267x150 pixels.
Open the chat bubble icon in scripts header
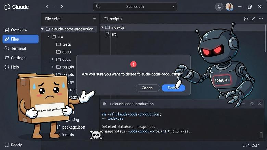[246, 19]
